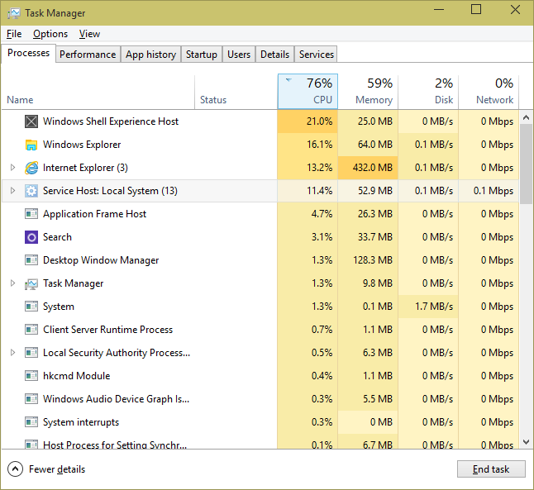This screenshot has height=490, width=534.
Task: Click the 1.7 MB/s disk cell
Action: coord(428,307)
